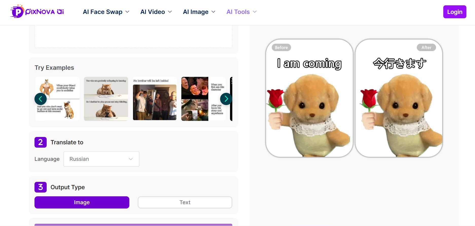475x226 pixels.
Task: Choose the angry cat learning meme example
Action: (x=106, y=99)
